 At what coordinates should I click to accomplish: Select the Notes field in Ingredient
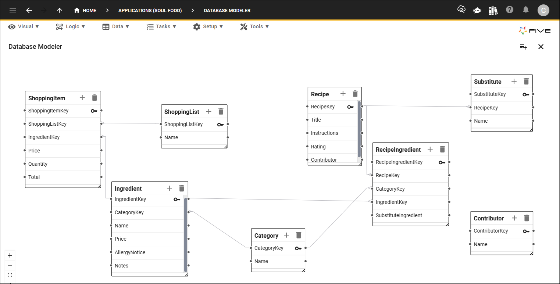[x=147, y=266]
